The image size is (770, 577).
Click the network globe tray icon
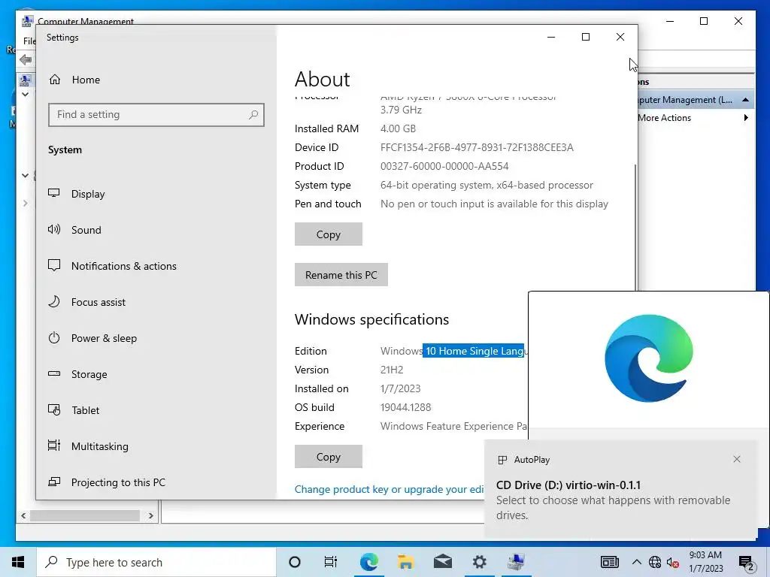(655, 562)
